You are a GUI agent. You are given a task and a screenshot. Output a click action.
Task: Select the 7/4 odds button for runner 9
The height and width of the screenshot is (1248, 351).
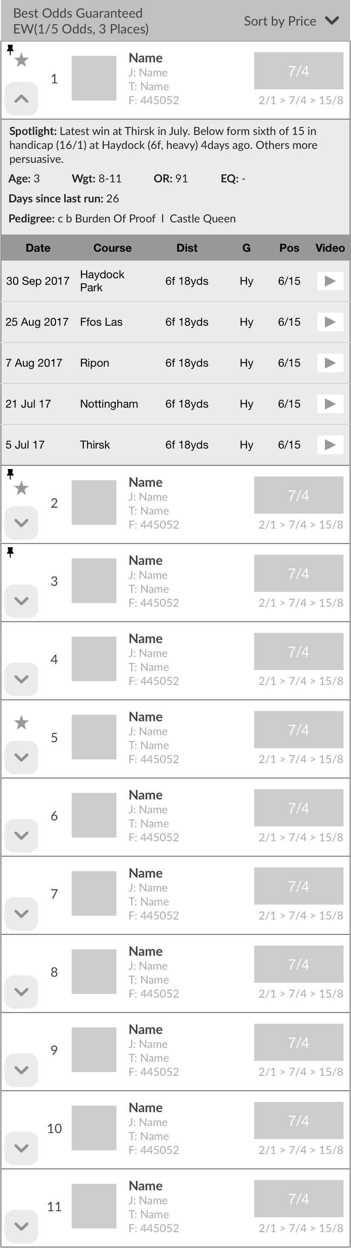point(299,1042)
